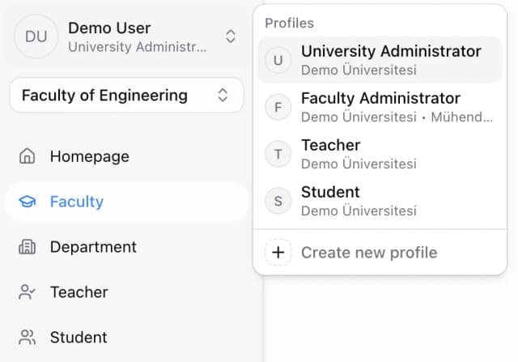
Task: Click the Teacher person-check icon
Action: (x=28, y=292)
